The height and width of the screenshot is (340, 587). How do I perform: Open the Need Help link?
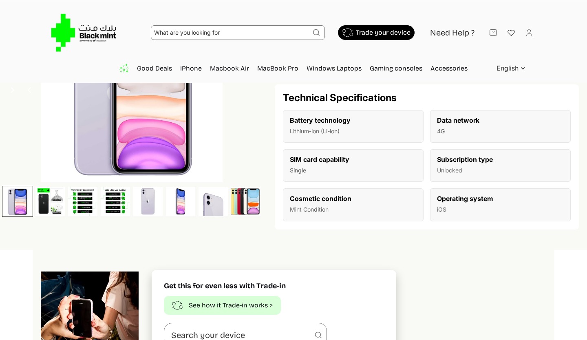pos(452,33)
